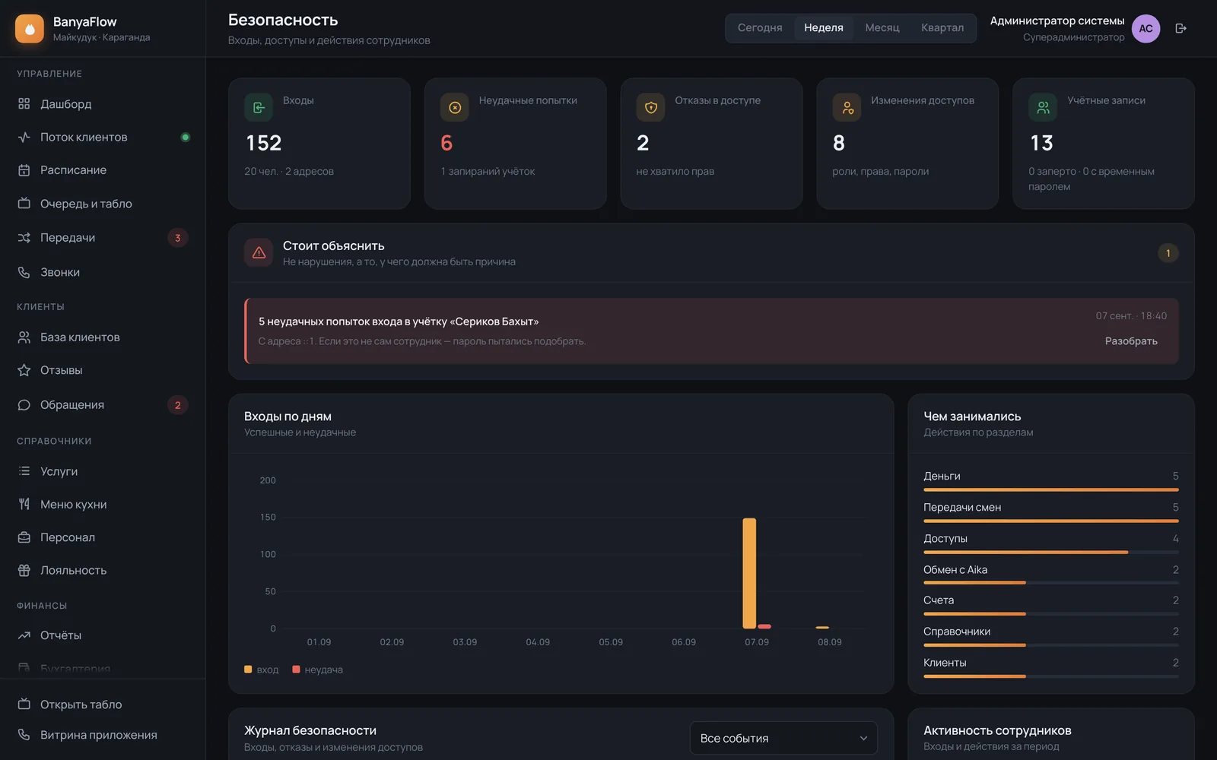Click the Передачи badge showing 3
Image resolution: width=1217 pixels, height=760 pixels.
[x=178, y=238]
